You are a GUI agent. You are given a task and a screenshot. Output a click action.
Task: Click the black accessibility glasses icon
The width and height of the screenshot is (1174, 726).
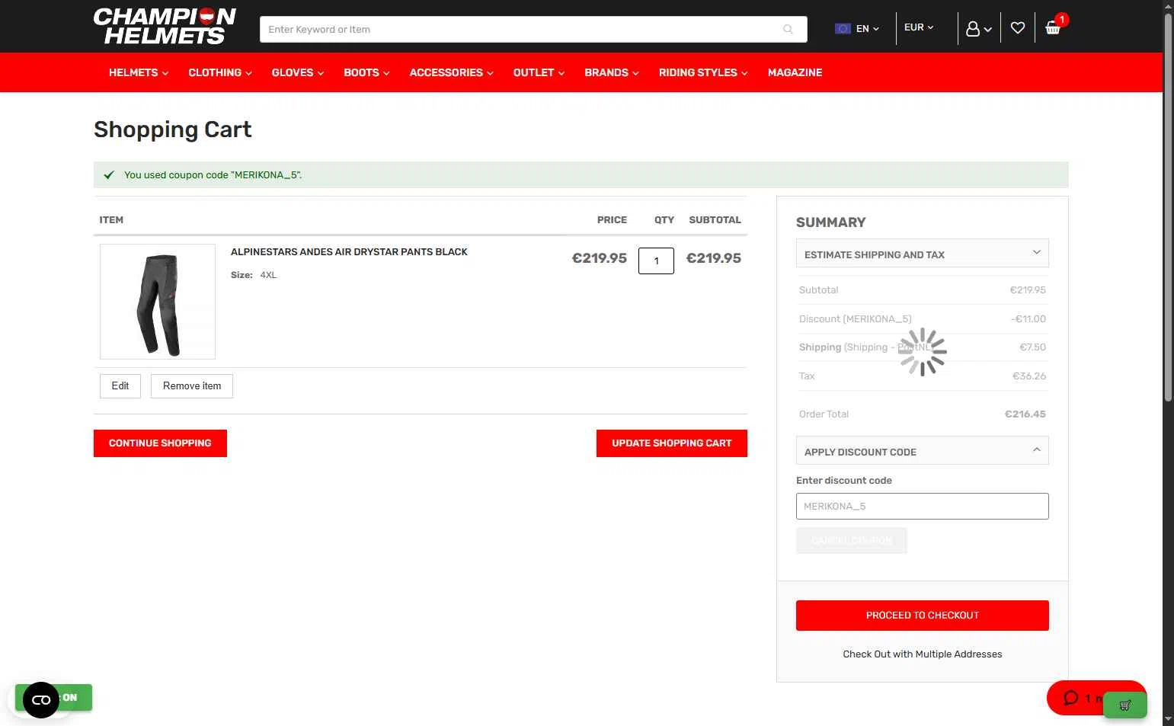pyautogui.click(x=41, y=700)
